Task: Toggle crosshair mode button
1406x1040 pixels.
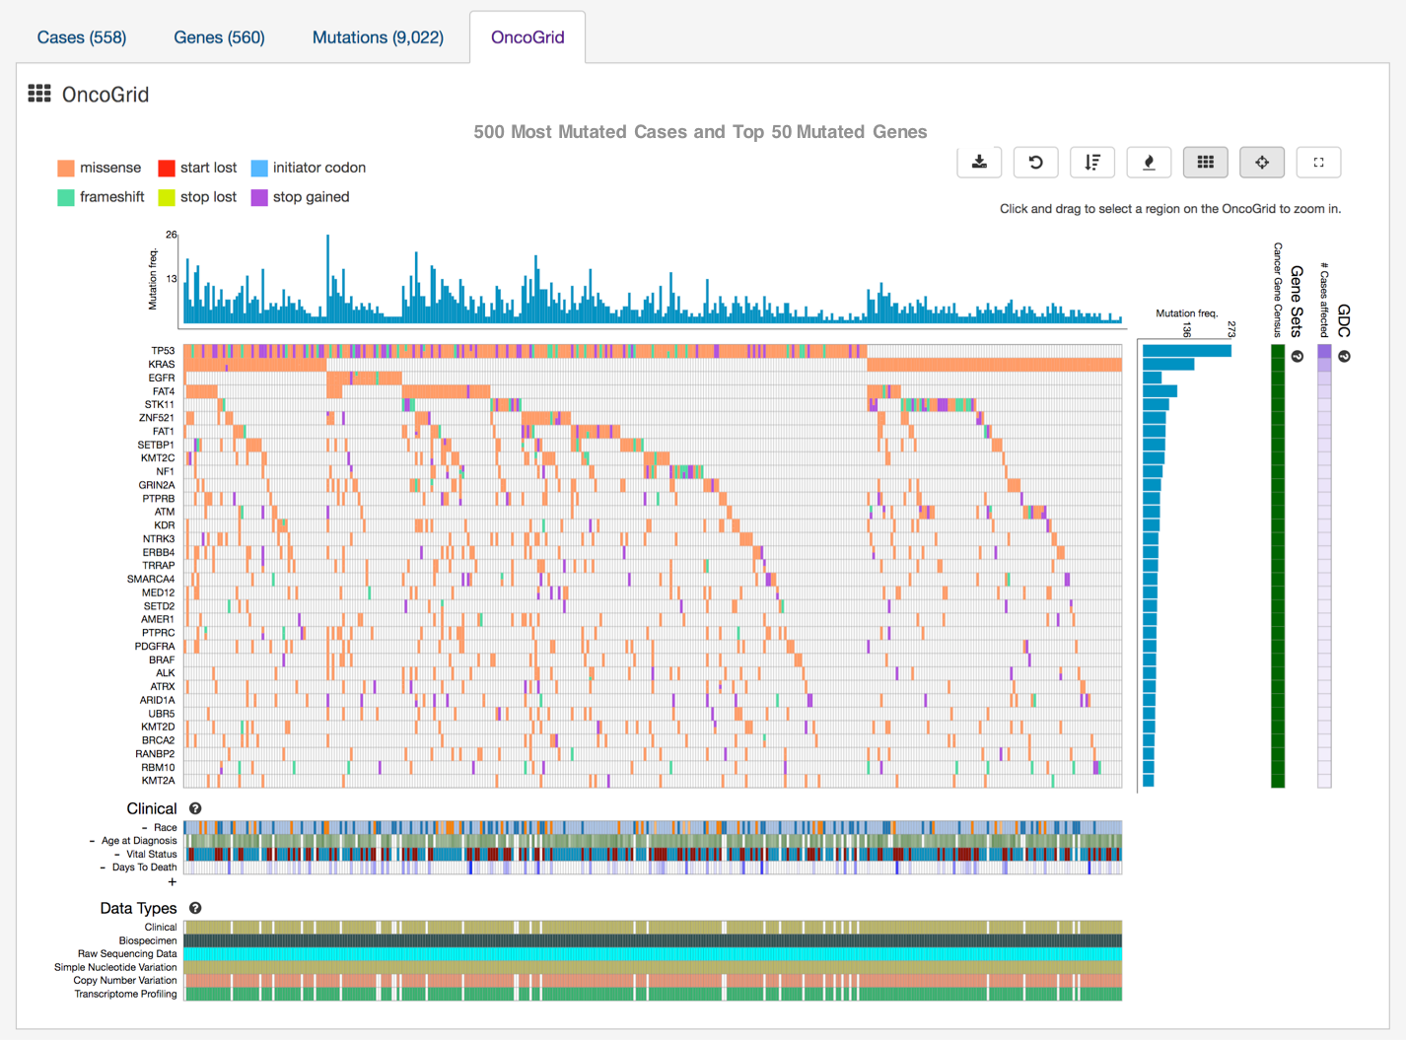Action: (1261, 163)
